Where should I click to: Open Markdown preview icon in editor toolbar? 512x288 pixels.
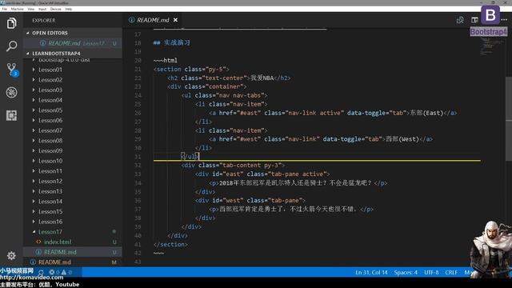coord(460,20)
